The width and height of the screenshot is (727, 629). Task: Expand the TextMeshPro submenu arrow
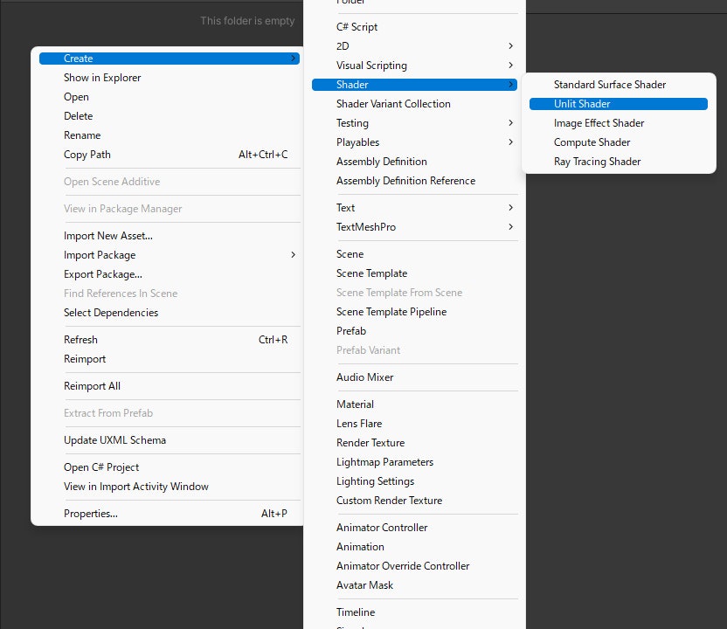tap(510, 226)
